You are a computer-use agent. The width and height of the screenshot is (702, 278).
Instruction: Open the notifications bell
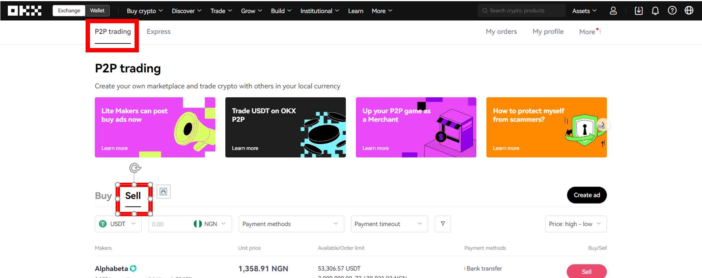coord(655,11)
